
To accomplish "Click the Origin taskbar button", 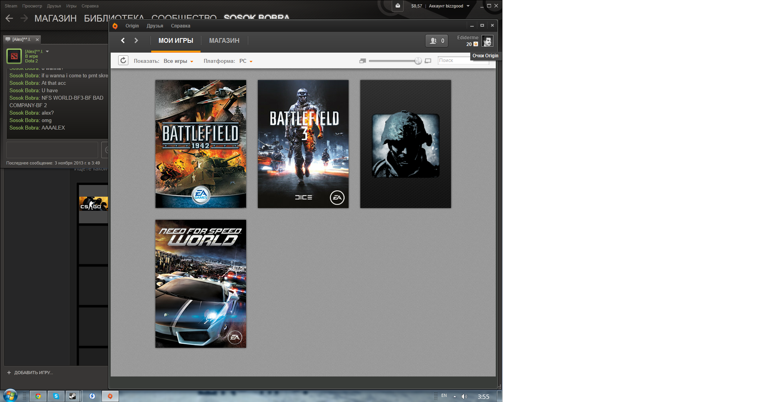I will pyautogui.click(x=110, y=396).
